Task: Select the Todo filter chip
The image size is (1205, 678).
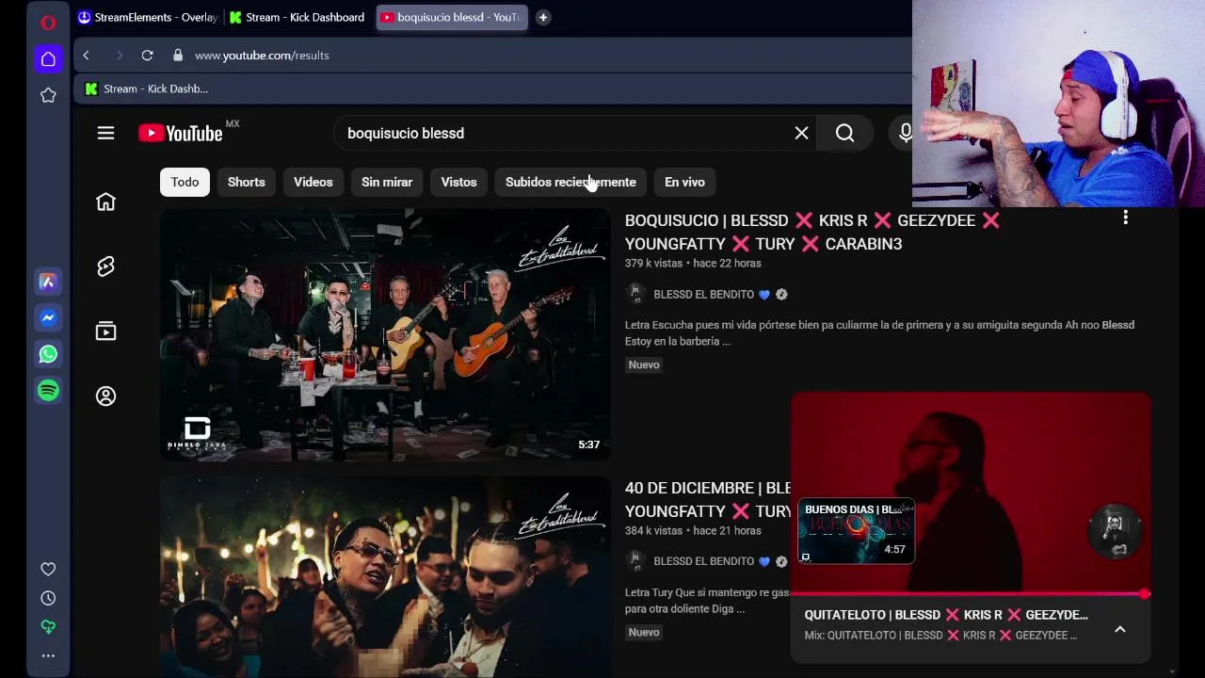Action: tap(185, 182)
